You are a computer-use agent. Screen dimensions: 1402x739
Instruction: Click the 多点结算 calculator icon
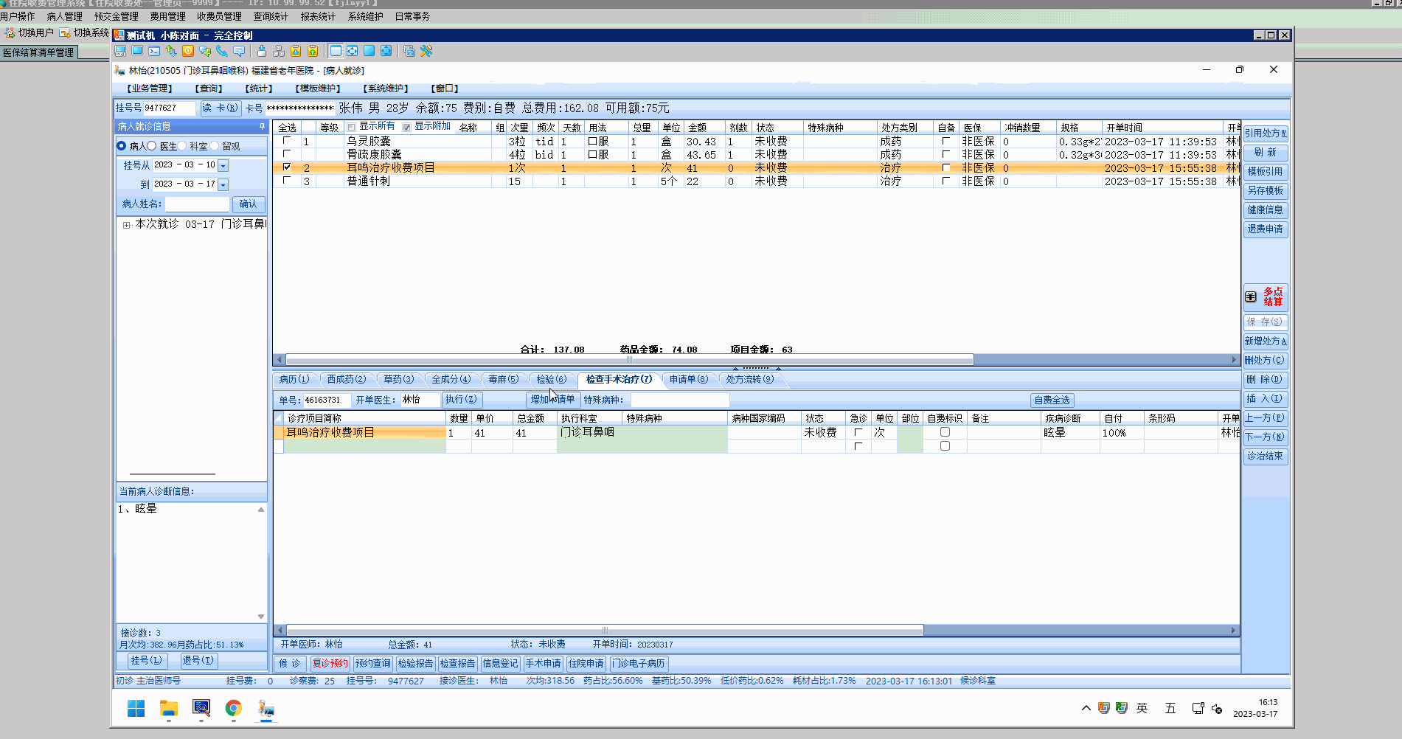[1251, 296]
